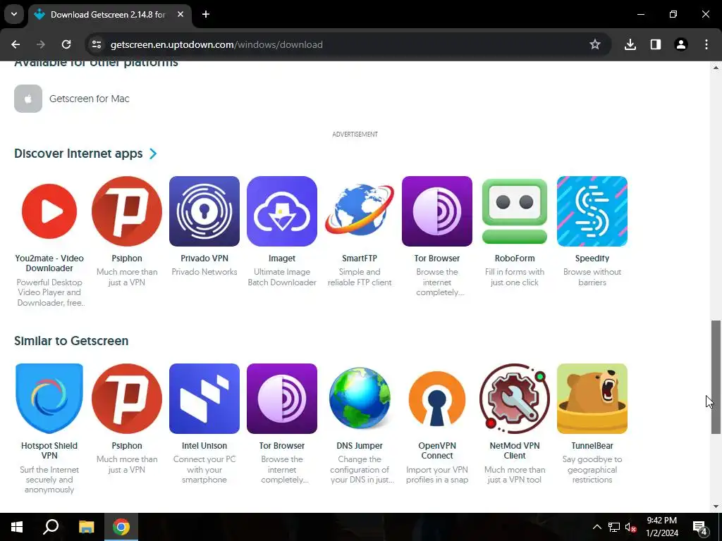The height and width of the screenshot is (541, 722).
Task: Open the Discover Internet apps heading link
Action: click(x=78, y=154)
